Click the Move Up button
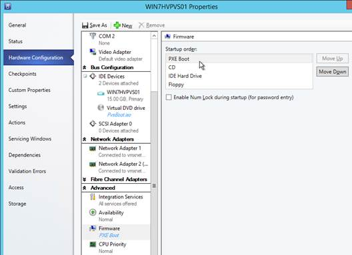 point(333,59)
